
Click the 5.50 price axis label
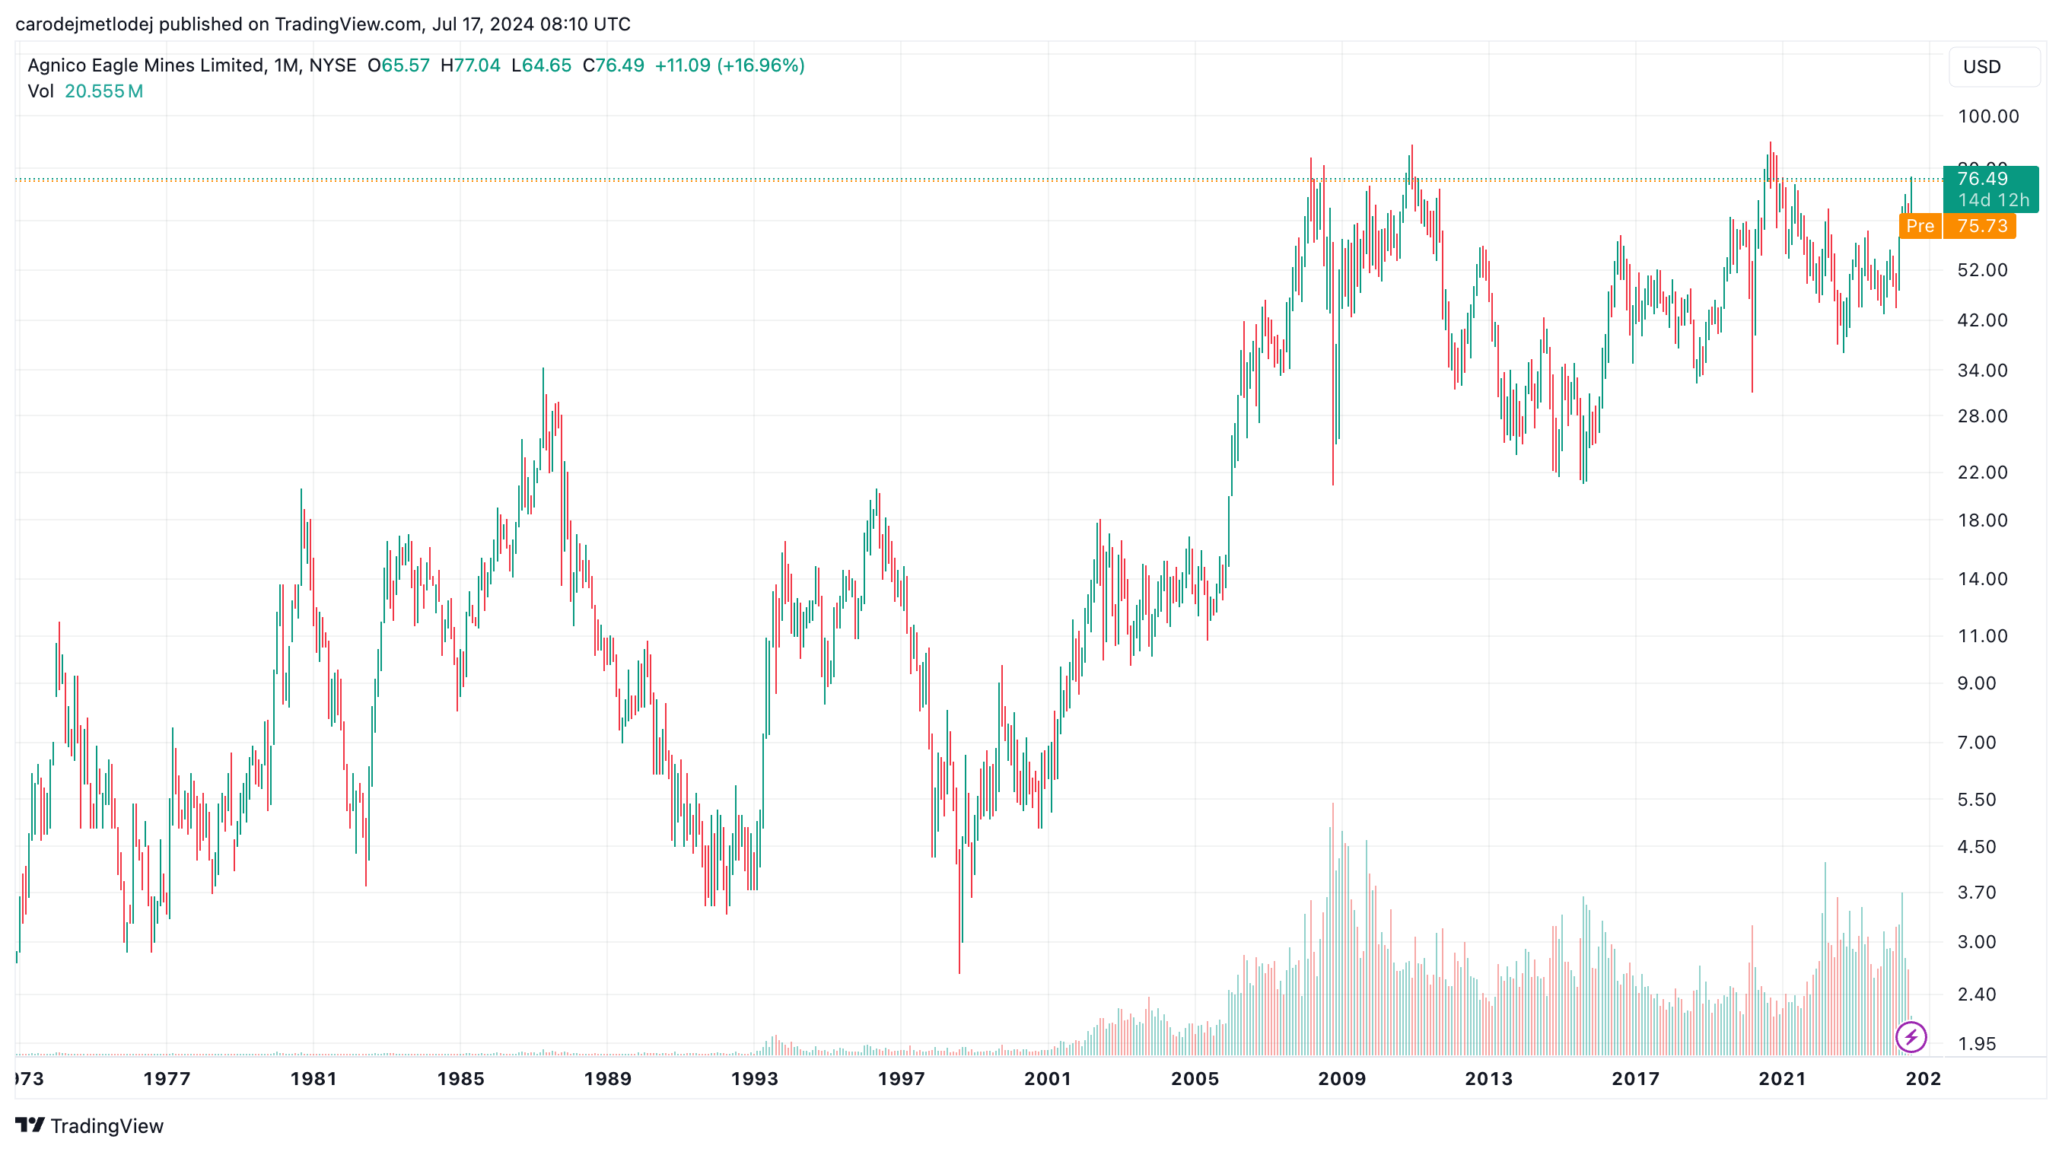(1977, 800)
